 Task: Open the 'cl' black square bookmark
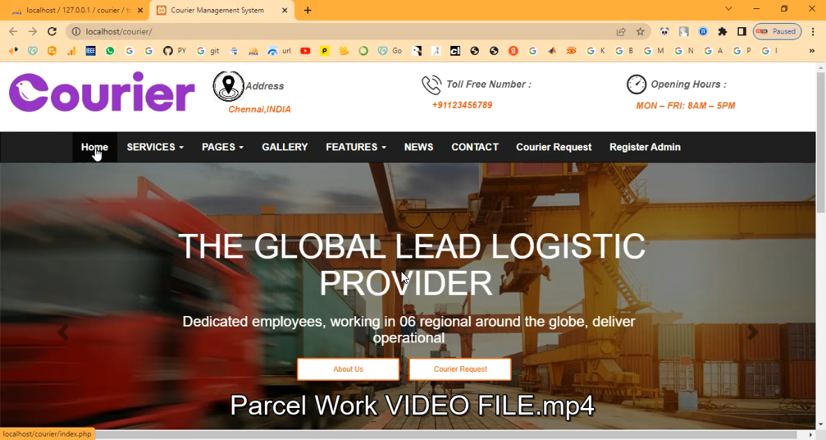point(455,51)
